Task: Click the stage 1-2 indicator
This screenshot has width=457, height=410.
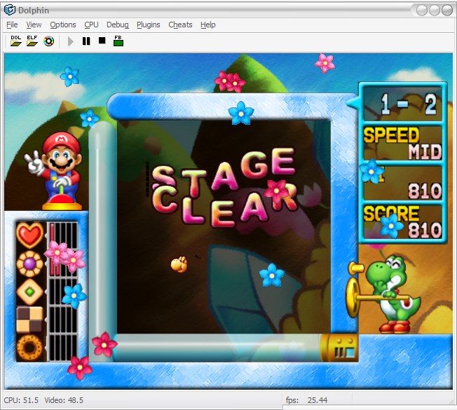Action: tap(402, 104)
